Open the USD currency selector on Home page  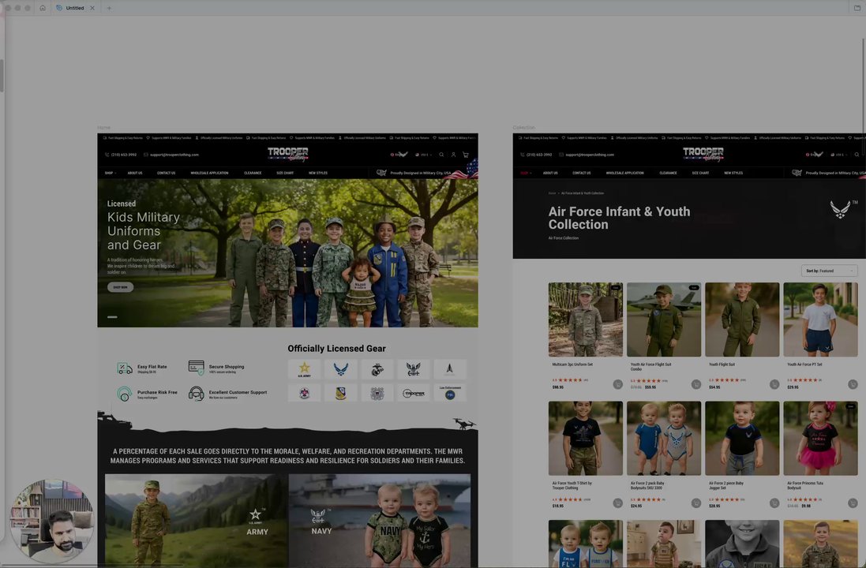(424, 155)
